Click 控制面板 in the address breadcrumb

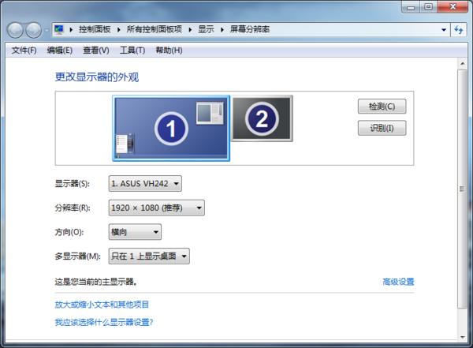click(x=95, y=29)
